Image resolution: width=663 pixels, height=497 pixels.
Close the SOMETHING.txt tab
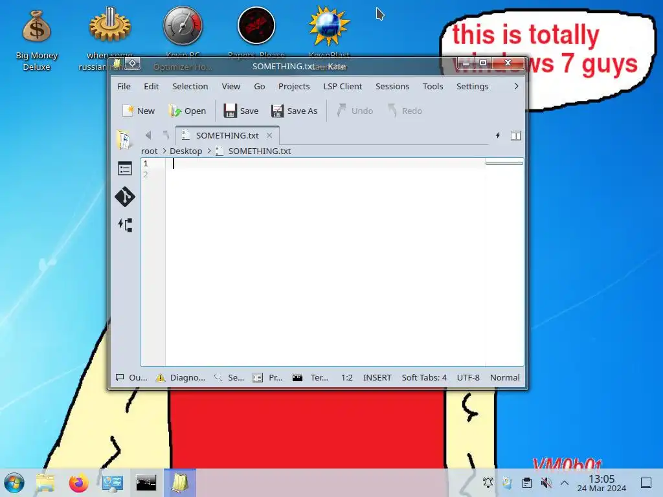click(x=269, y=135)
